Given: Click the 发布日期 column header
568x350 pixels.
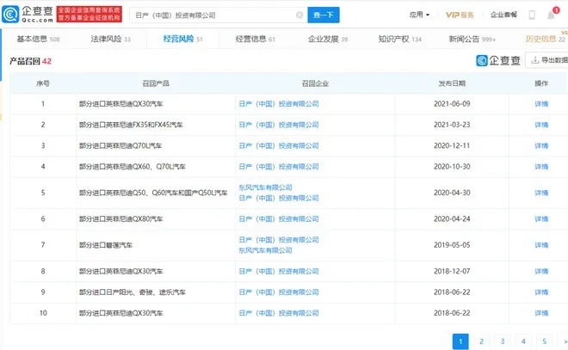Looking at the screenshot, I should [452, 83].
